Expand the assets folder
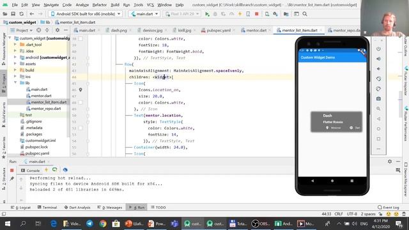The width and height of the screenshot is (409, 230). [x=15, y=64]
